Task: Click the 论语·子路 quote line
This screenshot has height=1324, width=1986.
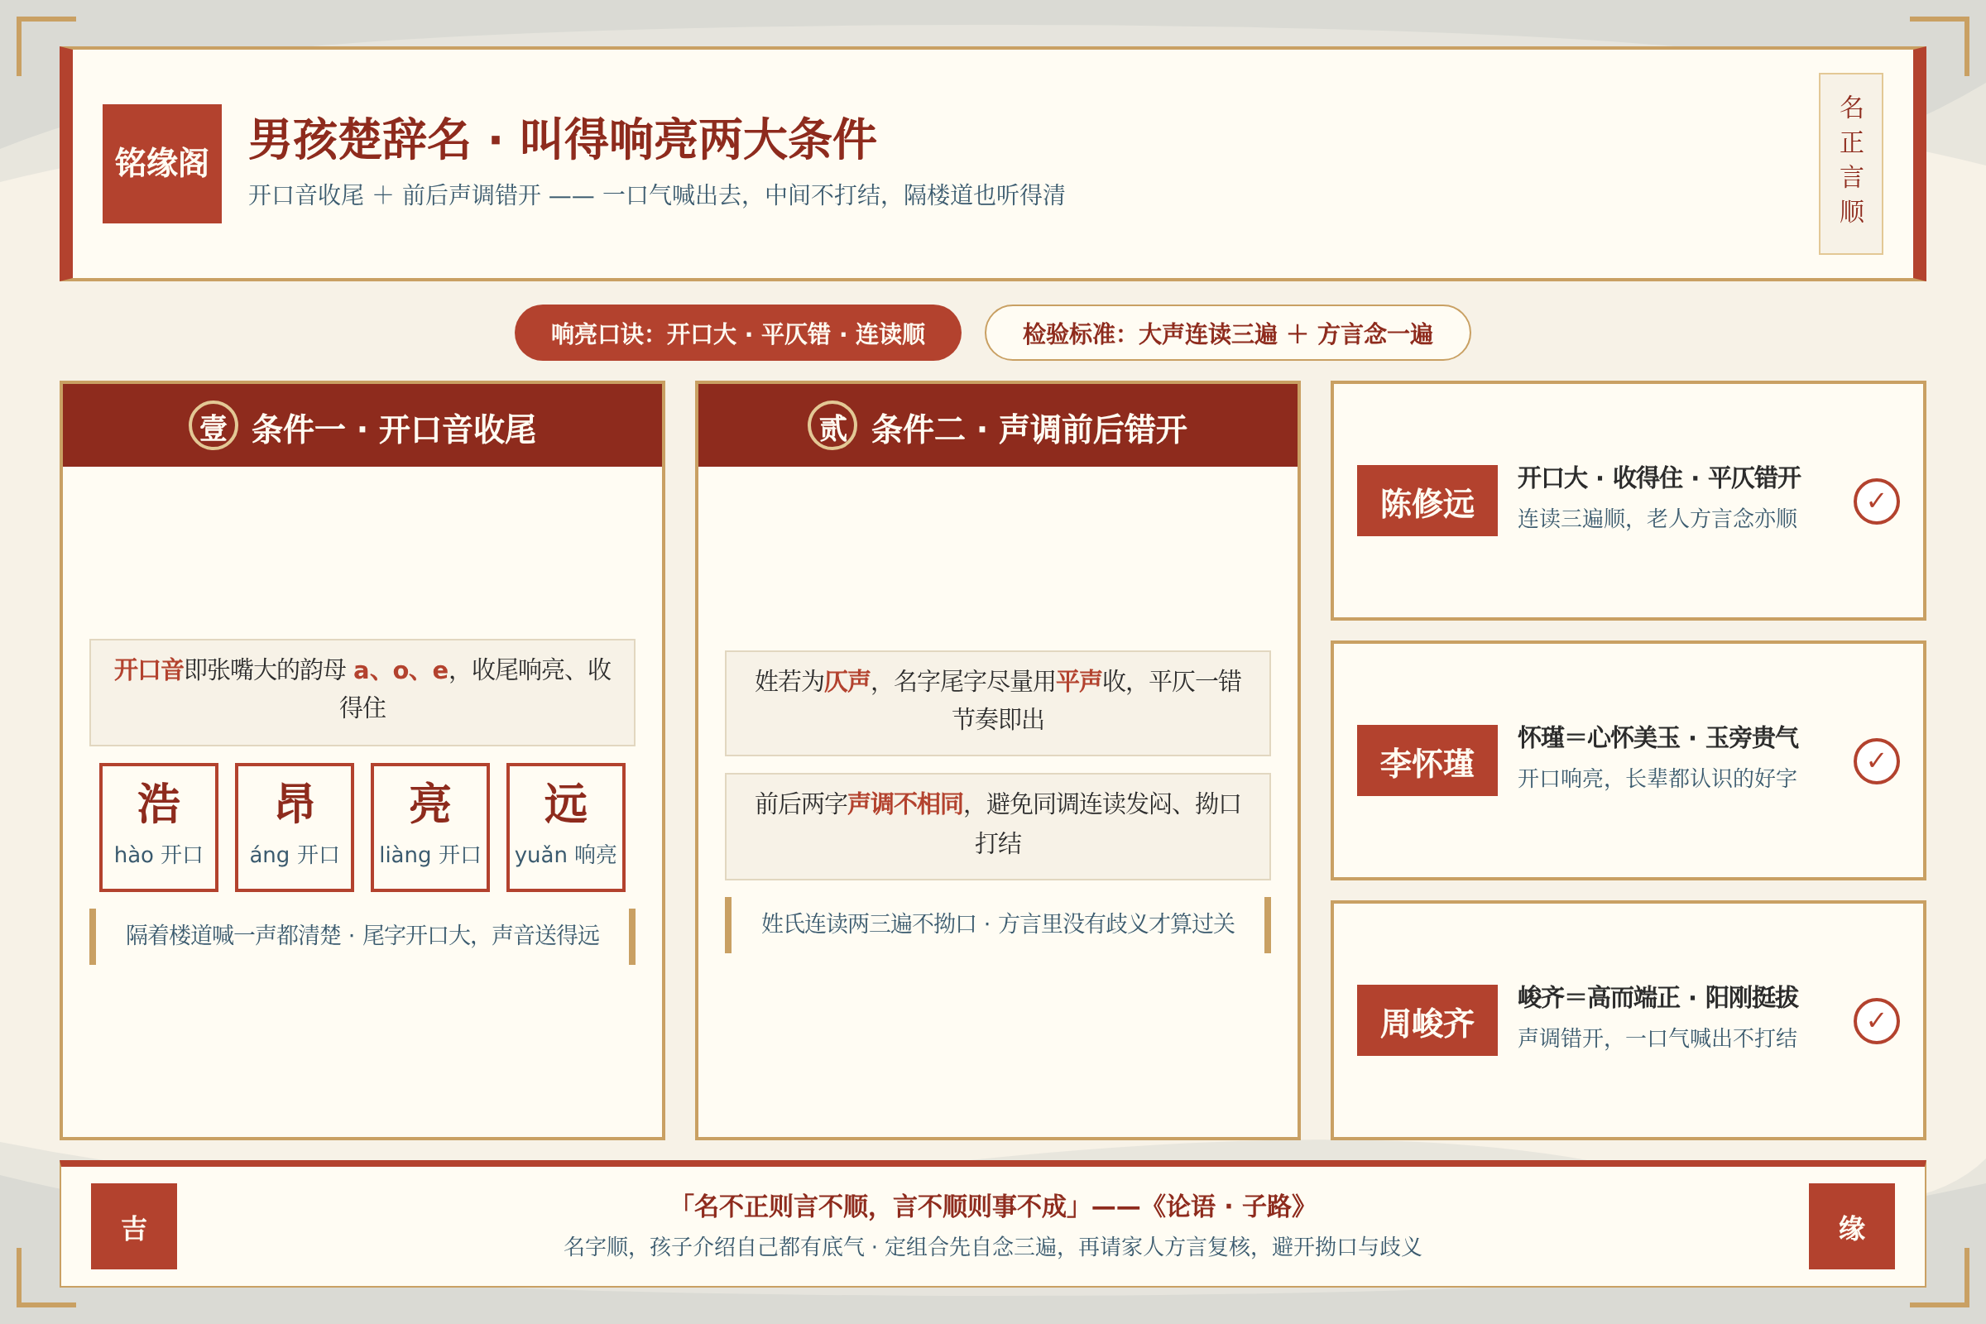Action: pyautogui.click(x=993, y=1206)
